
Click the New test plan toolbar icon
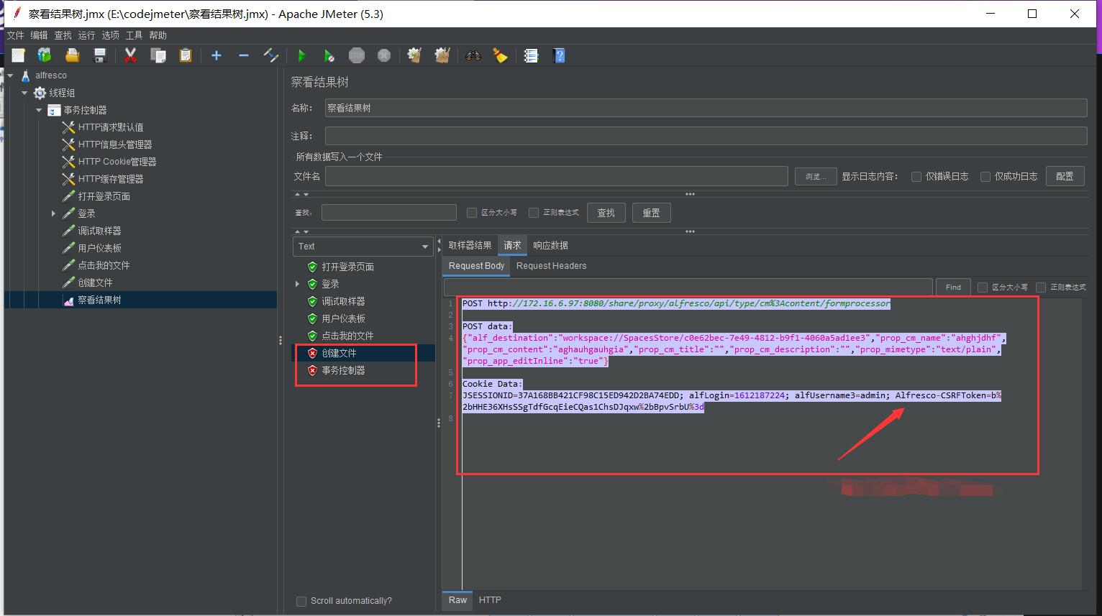pos(19,55)
